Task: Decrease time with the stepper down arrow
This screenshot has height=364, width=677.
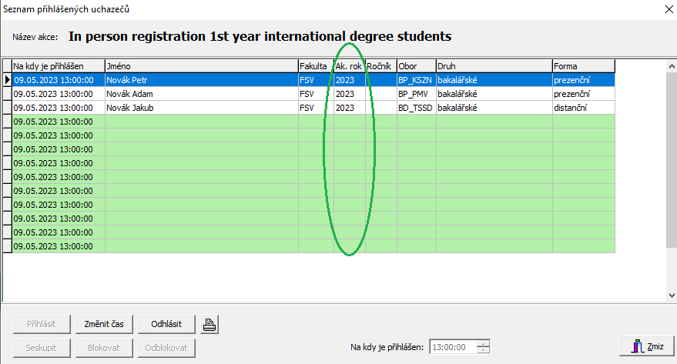Action: 483,350
